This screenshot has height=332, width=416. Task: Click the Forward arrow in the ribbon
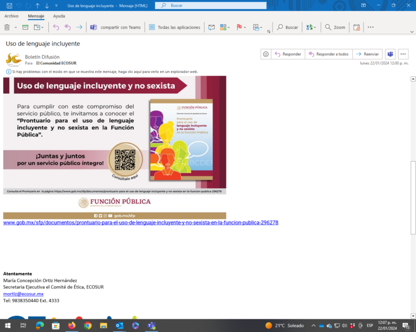pyautogui.click(x=79, y=27)
